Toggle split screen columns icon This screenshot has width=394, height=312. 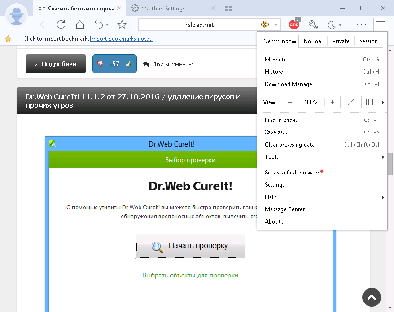click(x=369, y=102)
